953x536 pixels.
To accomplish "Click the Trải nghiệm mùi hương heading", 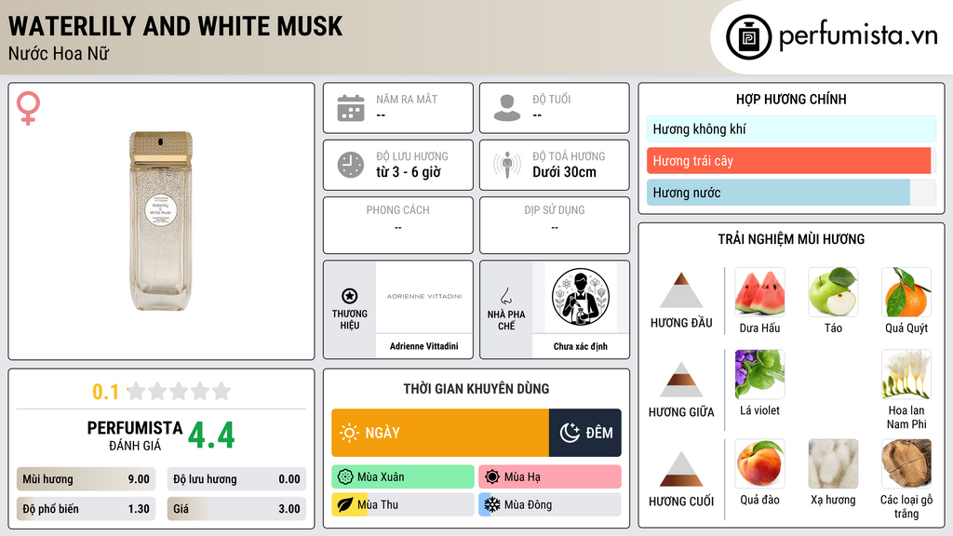I will coord(791,239).
